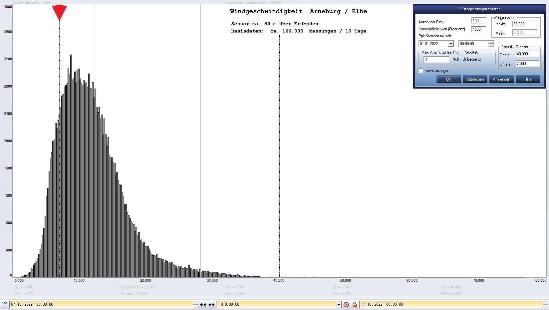This screenshot has width=549, height=310.
Task: Click the red clock icon
Action: pyautogui.click(x=346, y=305)
